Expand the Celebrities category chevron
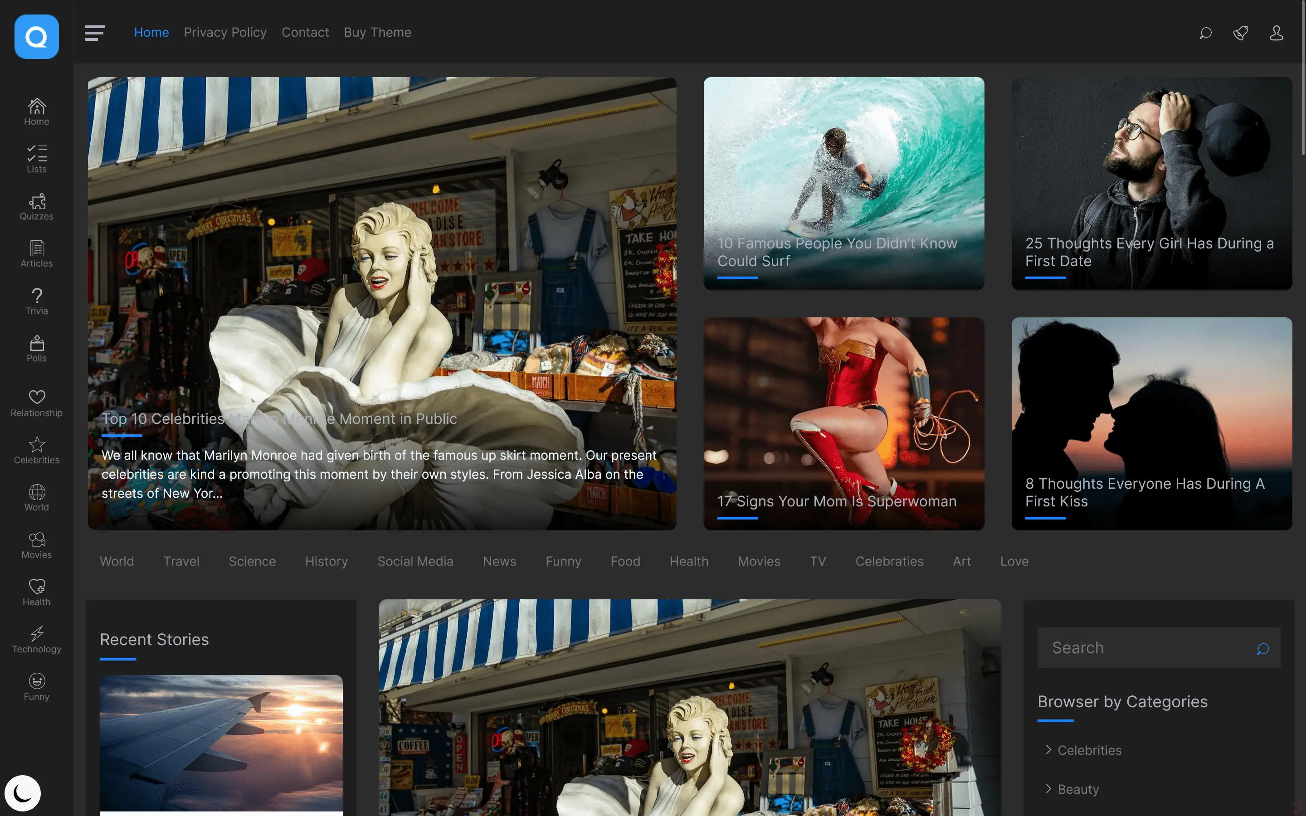Viewport: 1306px width, 816px height. click(x=1048, y=750)
